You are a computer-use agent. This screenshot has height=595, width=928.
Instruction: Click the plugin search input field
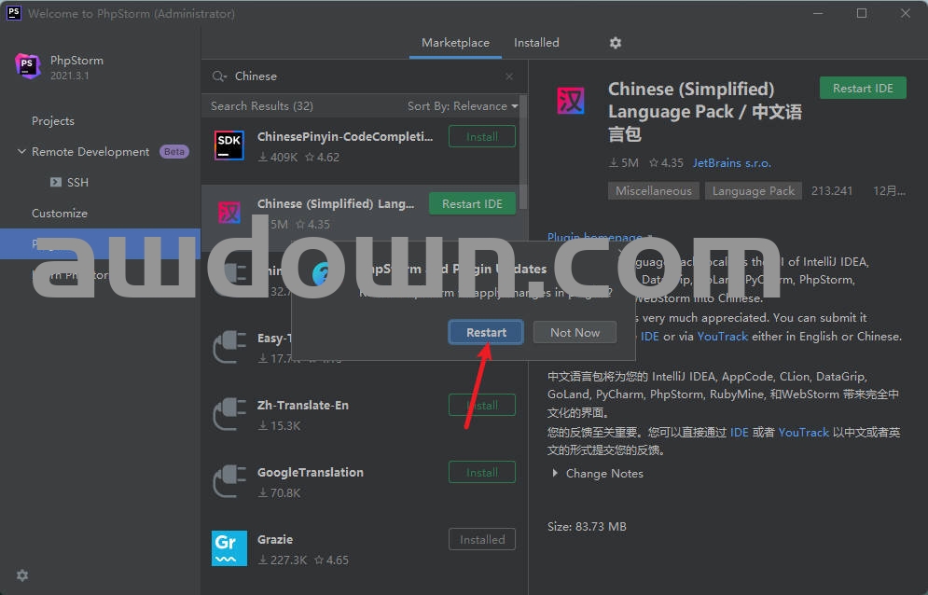364,76
